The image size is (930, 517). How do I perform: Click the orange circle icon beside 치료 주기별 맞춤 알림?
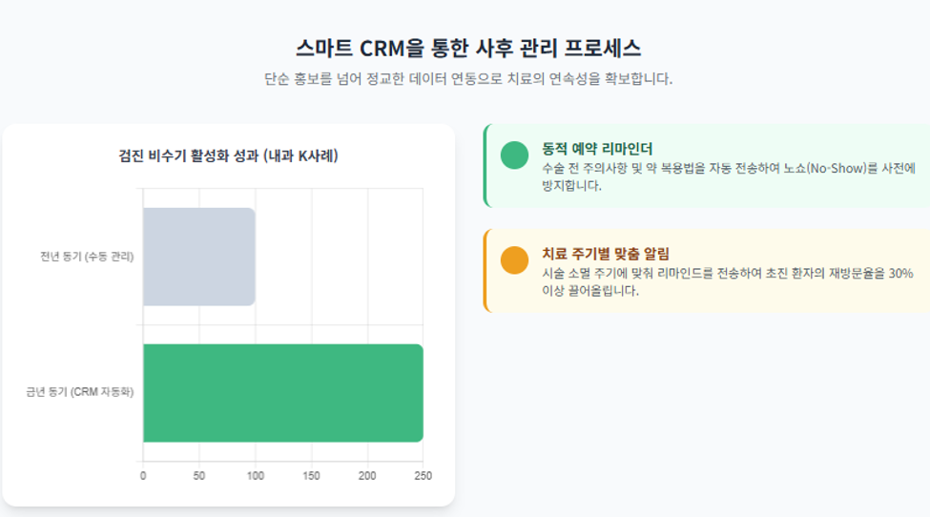pyautogui.click(x=514, y=260)
